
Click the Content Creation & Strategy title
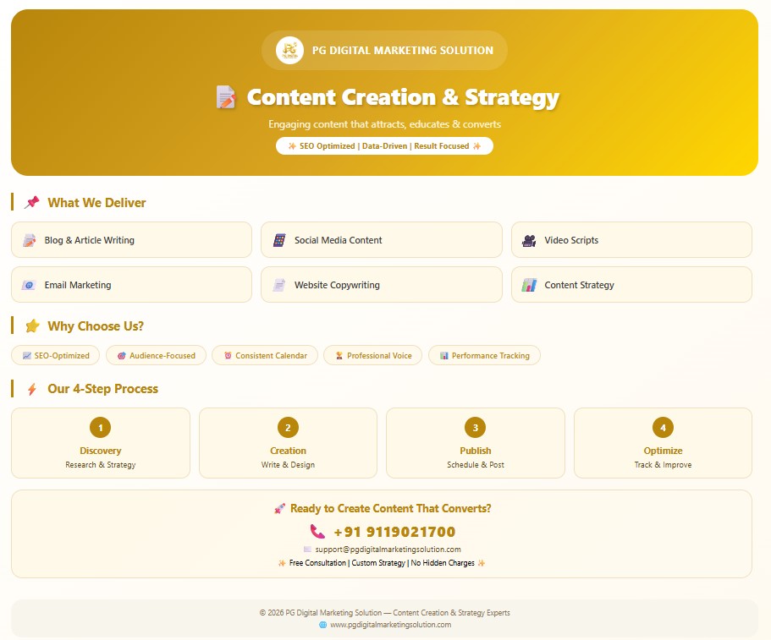tap(403, 97)
